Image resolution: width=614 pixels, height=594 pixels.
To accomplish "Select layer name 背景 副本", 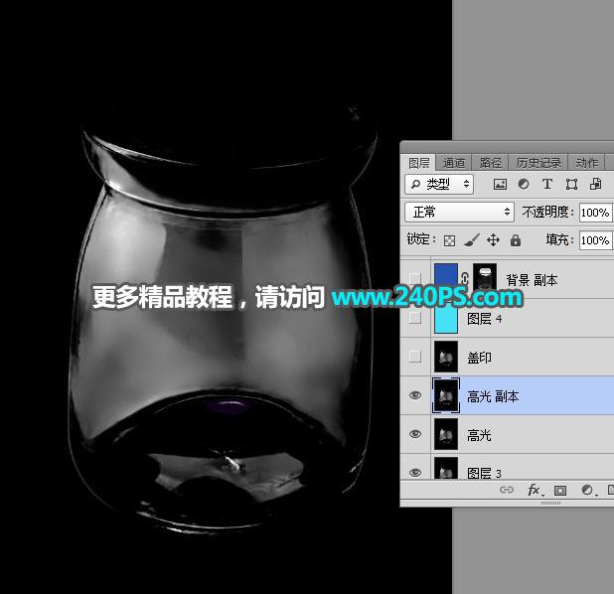I will (532, 280).
